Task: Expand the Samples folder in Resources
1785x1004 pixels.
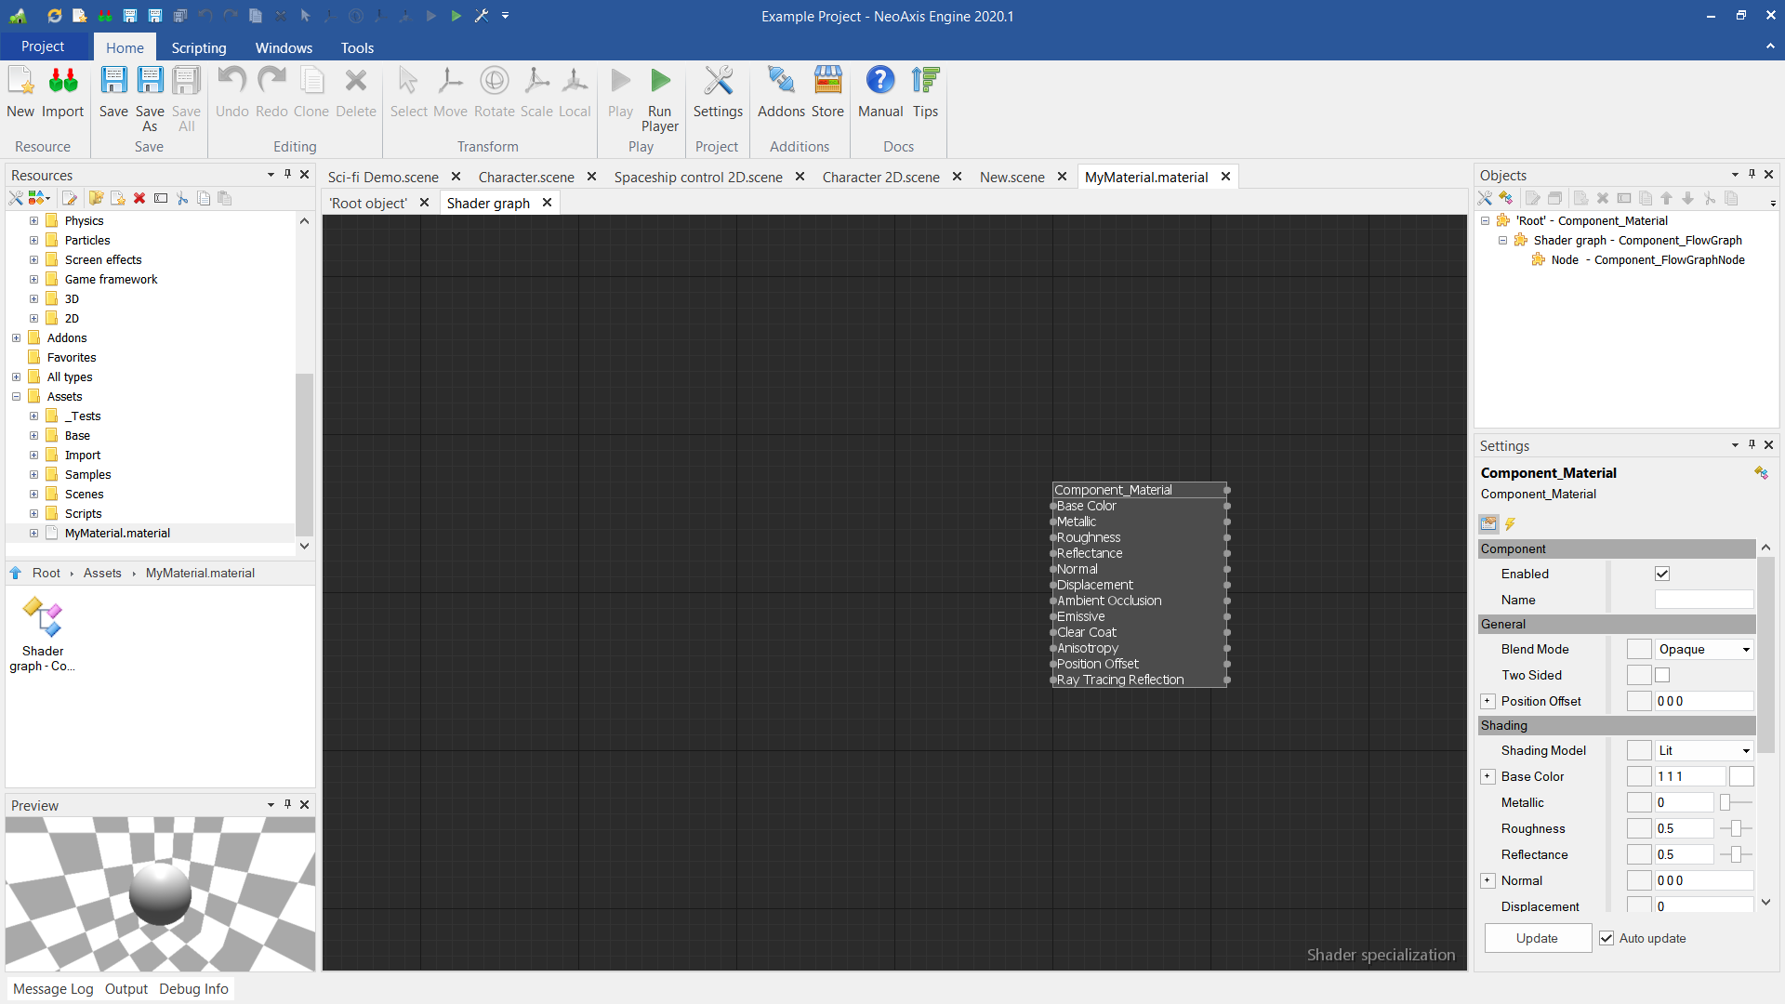Action: pos(33,474)
